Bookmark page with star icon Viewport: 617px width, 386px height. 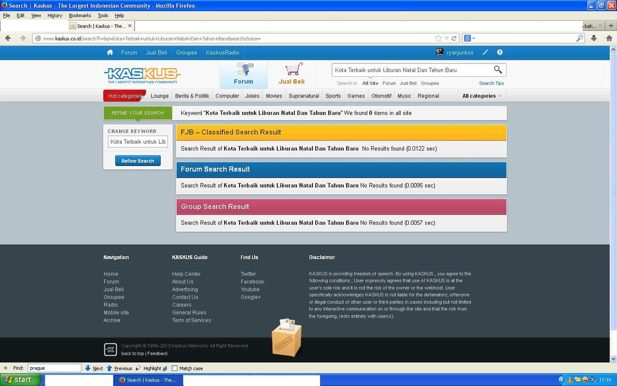438,38
